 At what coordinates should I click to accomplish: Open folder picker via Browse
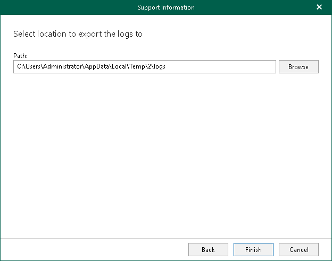pyautogui.click(x=298, y=66)
